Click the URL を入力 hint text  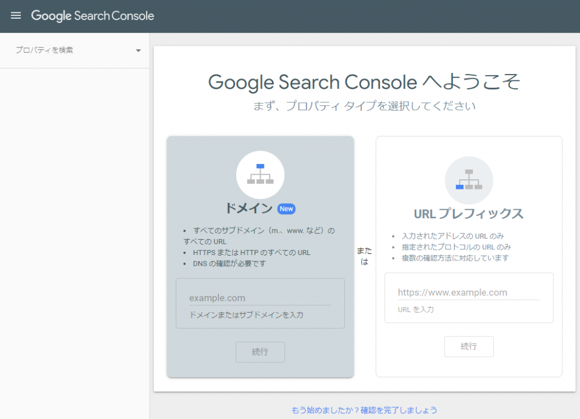416,309
